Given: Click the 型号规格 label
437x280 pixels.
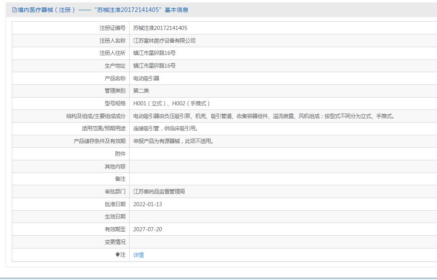Looking at the screenshot, I should click(x=115, y=104).
